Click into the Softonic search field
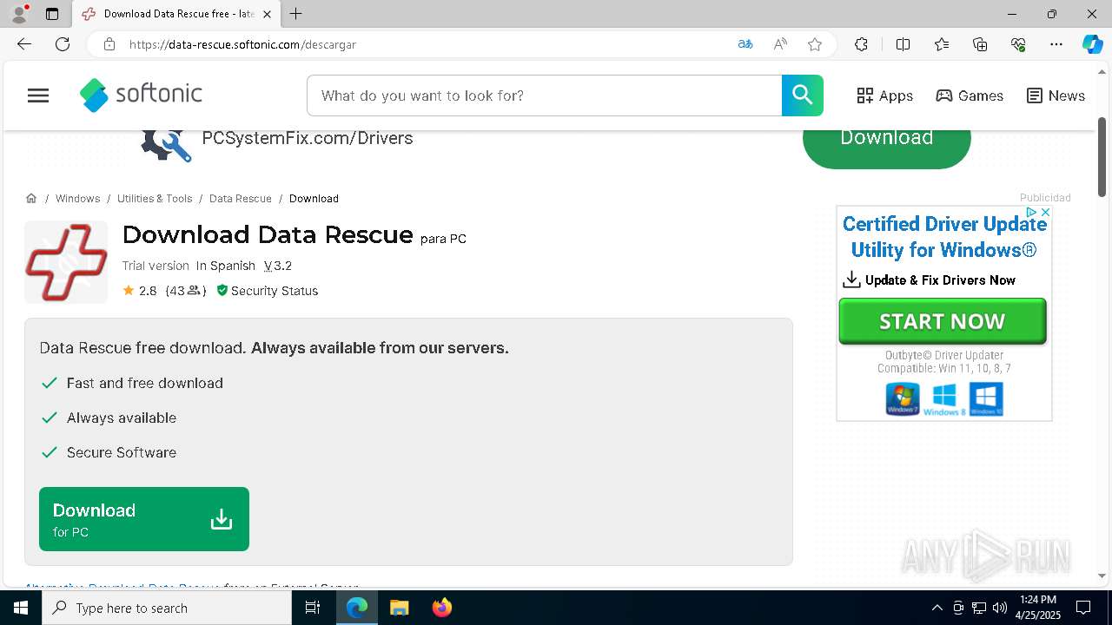The width and height of the screenshot is (1112, 625). point(545,95)
